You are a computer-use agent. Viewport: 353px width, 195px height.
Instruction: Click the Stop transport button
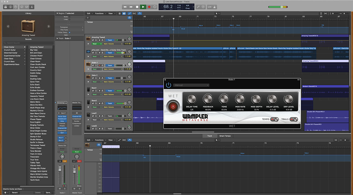137,7
